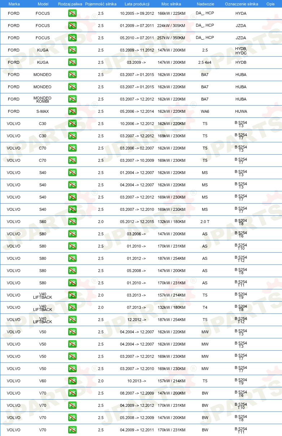Click the fuel icon in Mondeo Kombi row
The height and width of the screenshot is (436, 282).
point(72,99)
